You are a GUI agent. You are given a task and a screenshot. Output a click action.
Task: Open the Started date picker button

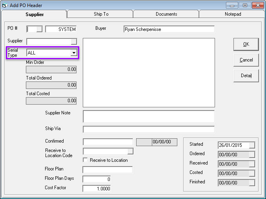point(252,145)
